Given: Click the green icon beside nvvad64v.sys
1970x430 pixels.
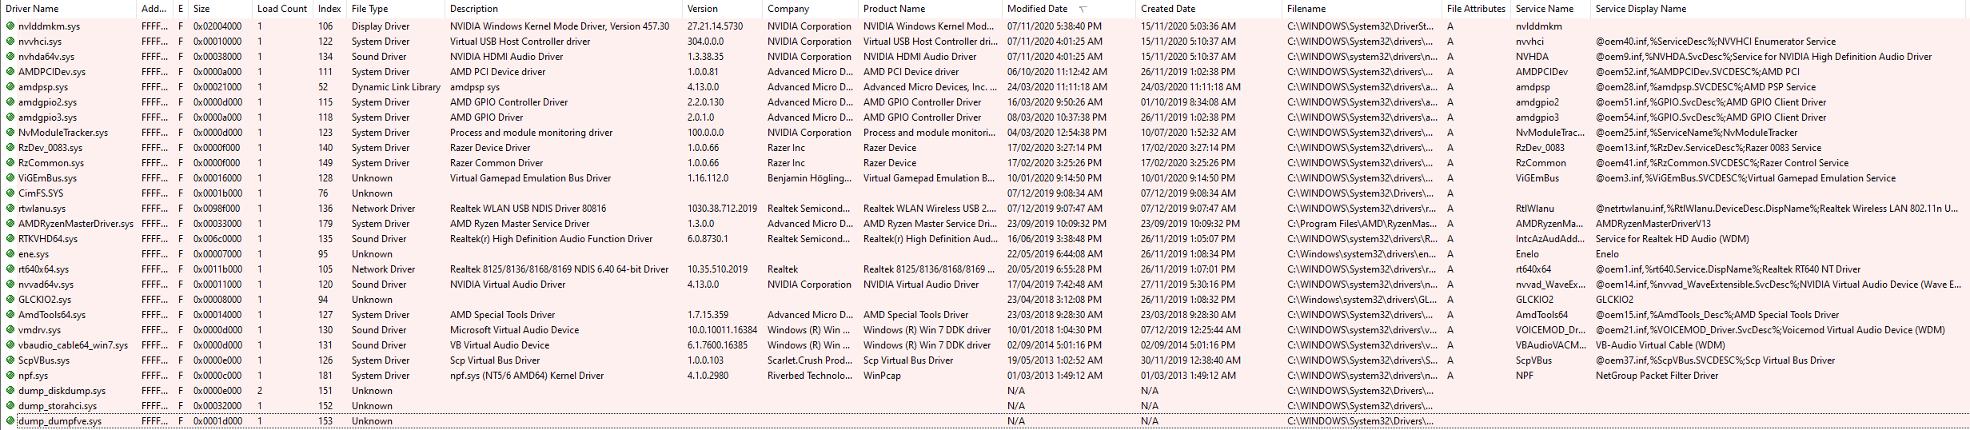Looking at the screenshot, I should pyautogui.click(x=10, y=284).
